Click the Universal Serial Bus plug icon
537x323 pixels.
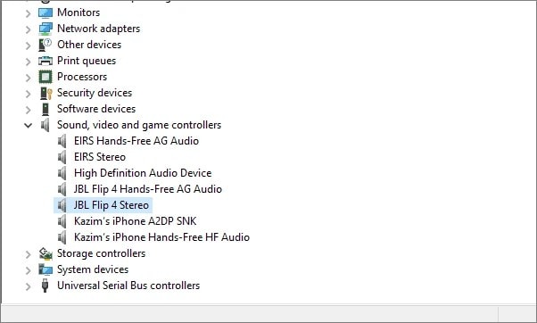45,286
